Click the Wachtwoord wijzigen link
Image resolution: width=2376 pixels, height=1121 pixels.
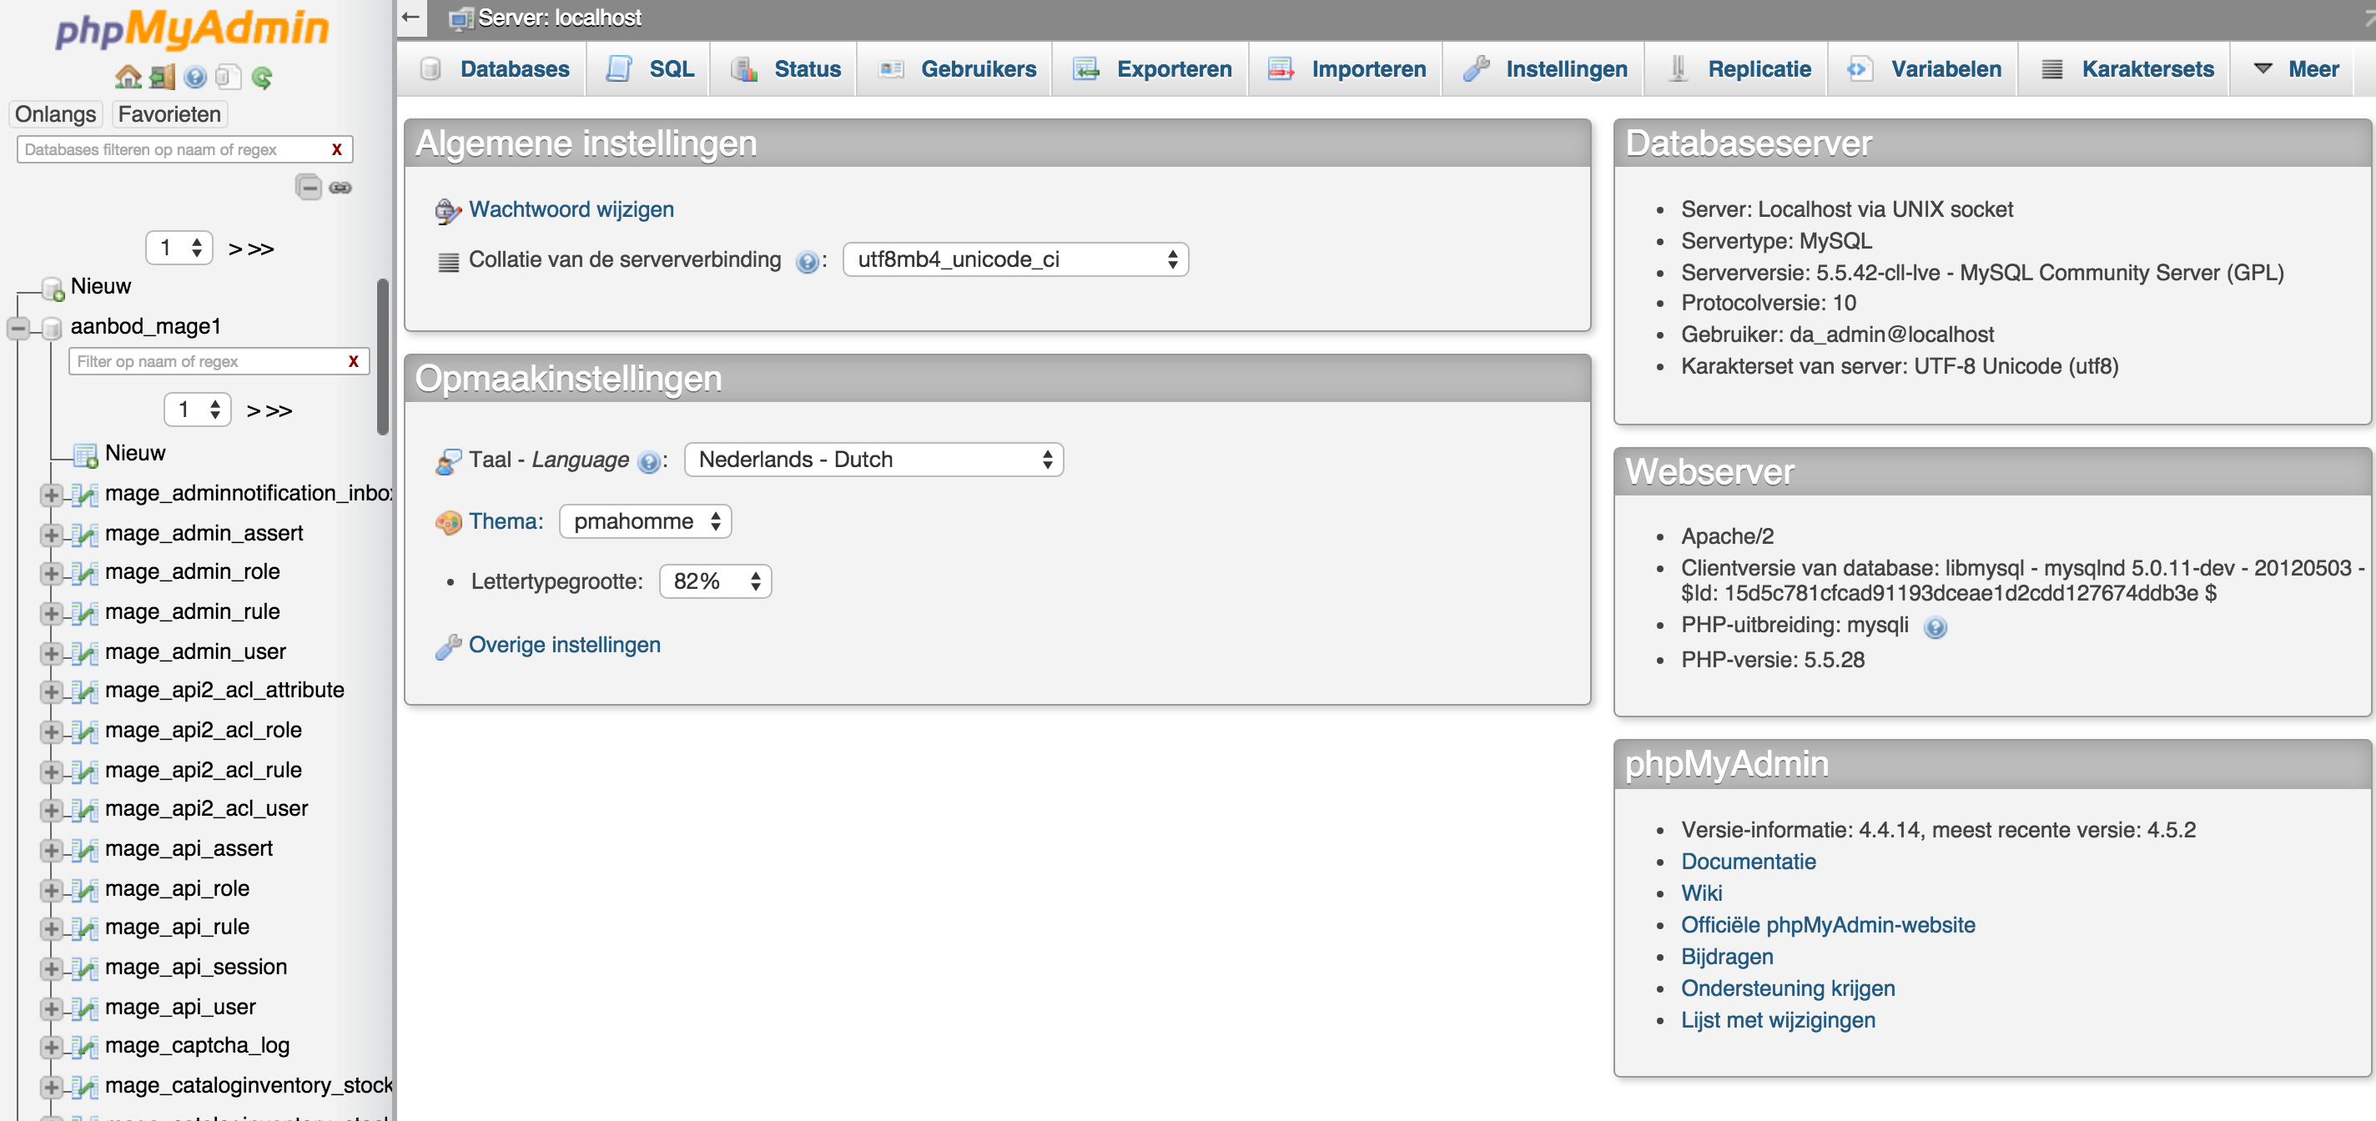(570, 209)
